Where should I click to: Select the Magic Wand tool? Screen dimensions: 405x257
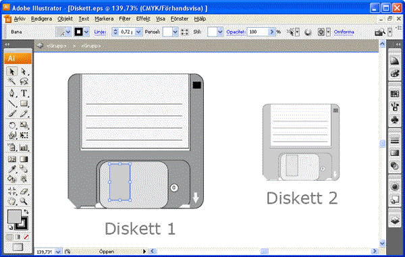coord(12,82)
